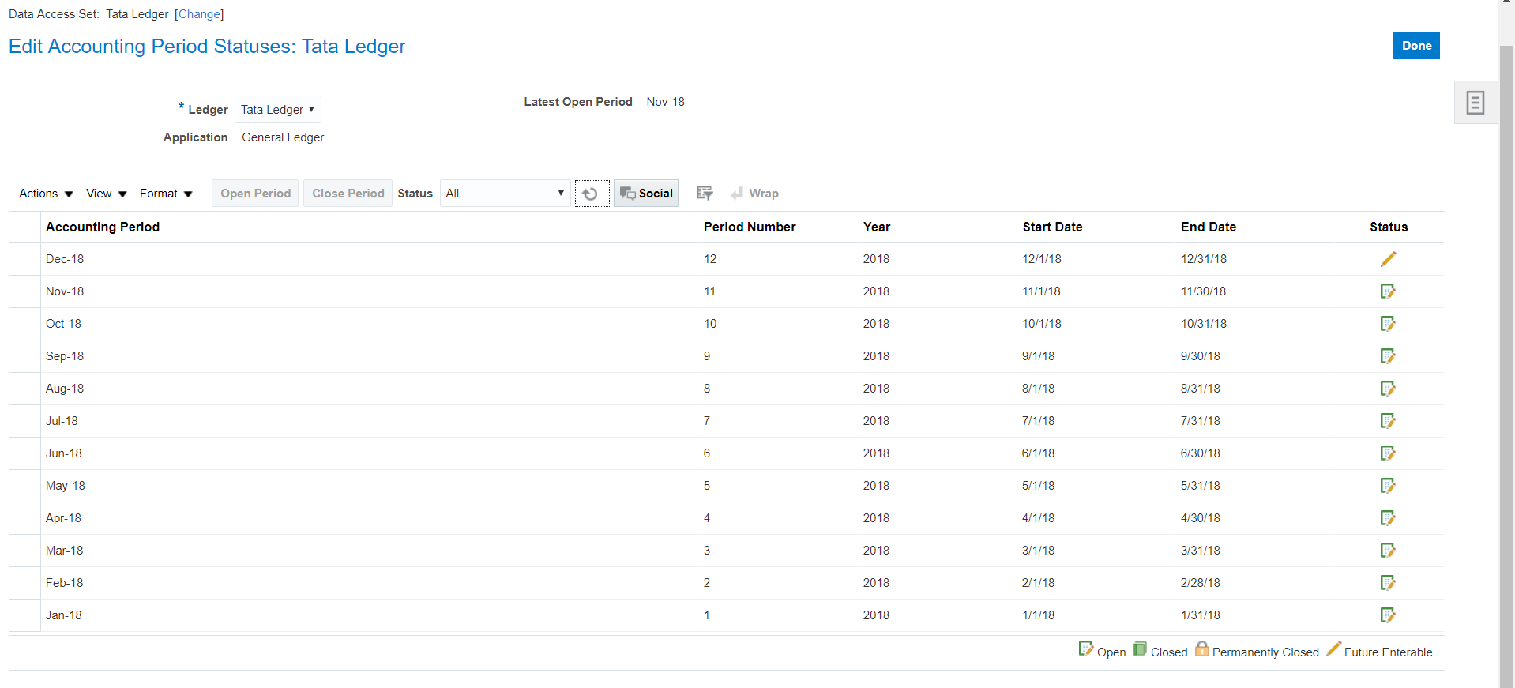Click the Change link for Data Access Set

tap(199, 14)
